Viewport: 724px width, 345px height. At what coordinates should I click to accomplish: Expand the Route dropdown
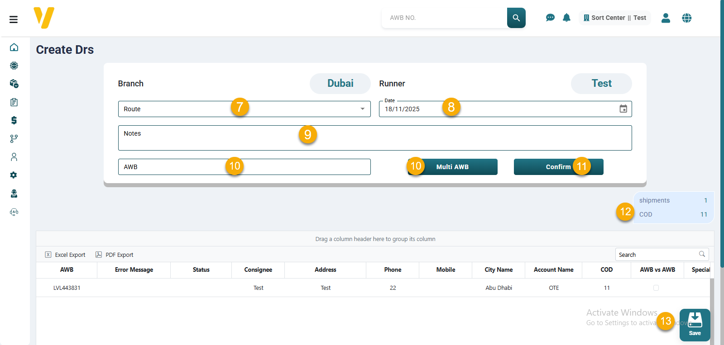coord(362,109)
